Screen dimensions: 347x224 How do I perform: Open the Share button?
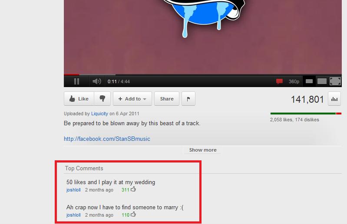pyautogui.click(x=167, y=99)
